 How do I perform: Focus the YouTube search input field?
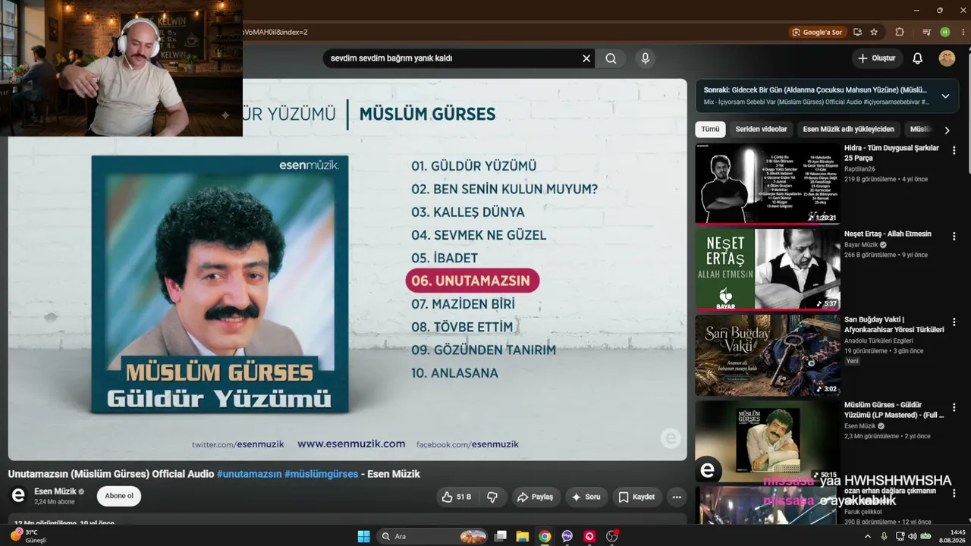(x=454, y=58)
